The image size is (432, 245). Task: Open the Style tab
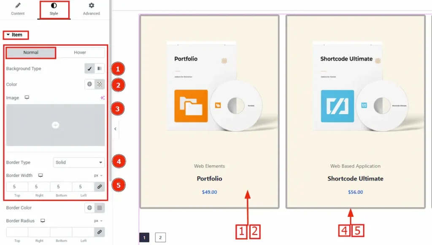[54, 9]
